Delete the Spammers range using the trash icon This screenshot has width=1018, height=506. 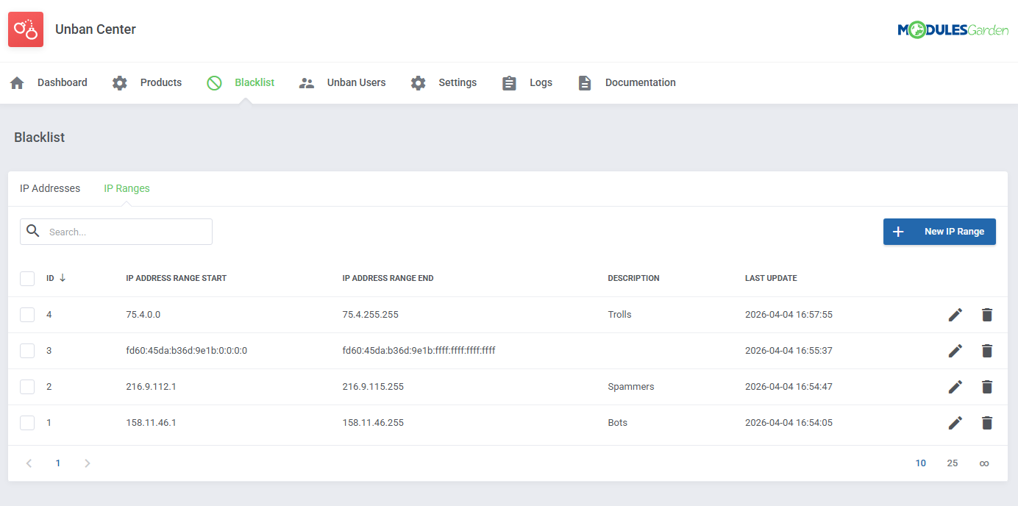point(986,386)
